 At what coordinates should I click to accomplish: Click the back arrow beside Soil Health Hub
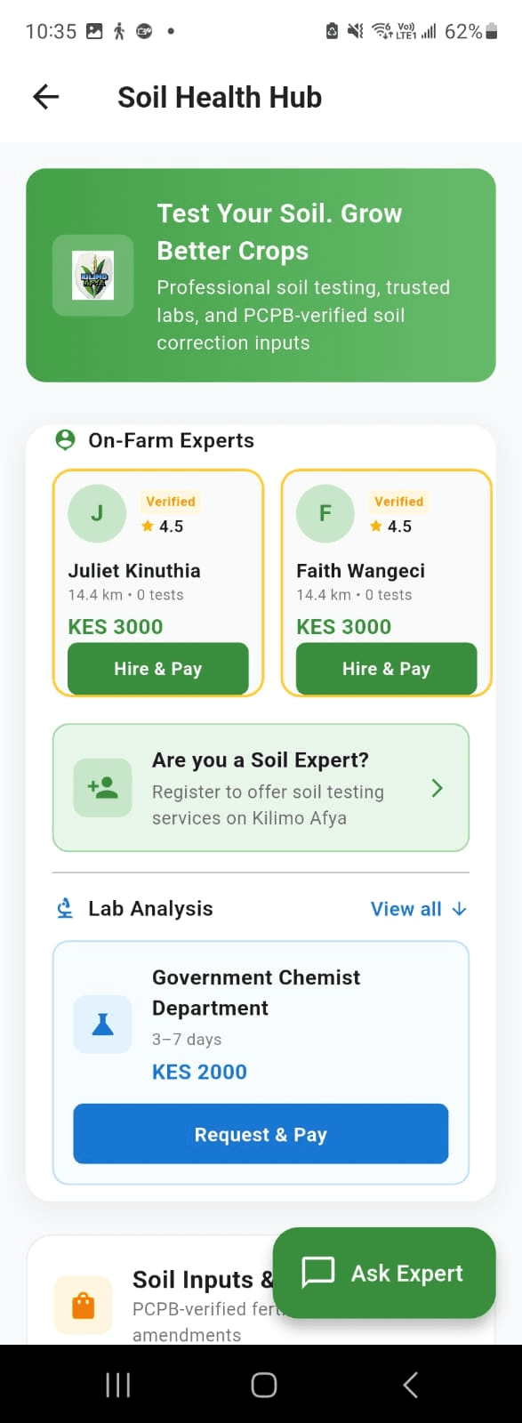point(44,96)
